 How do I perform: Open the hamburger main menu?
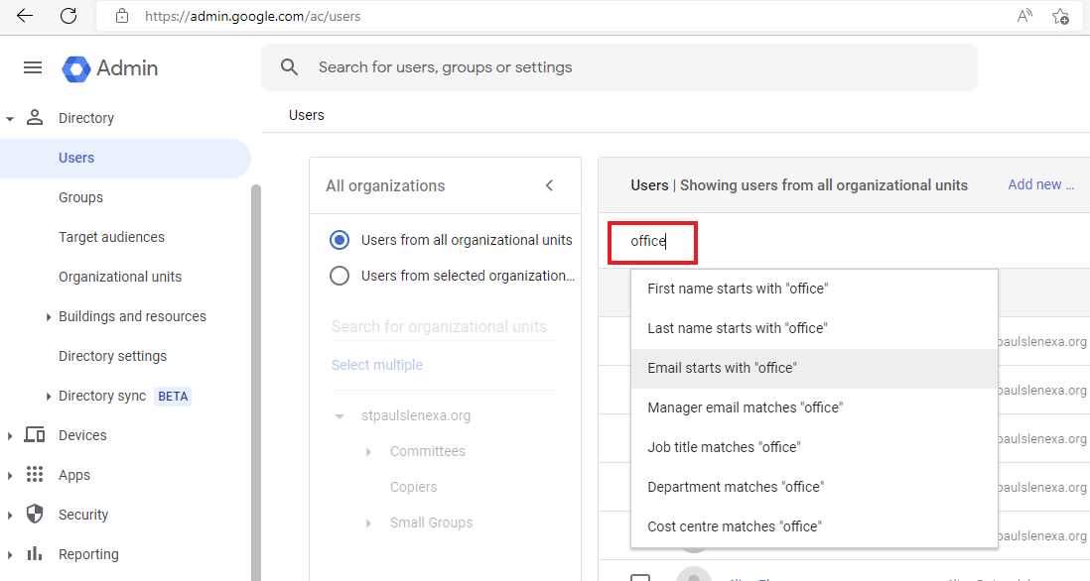33,67
